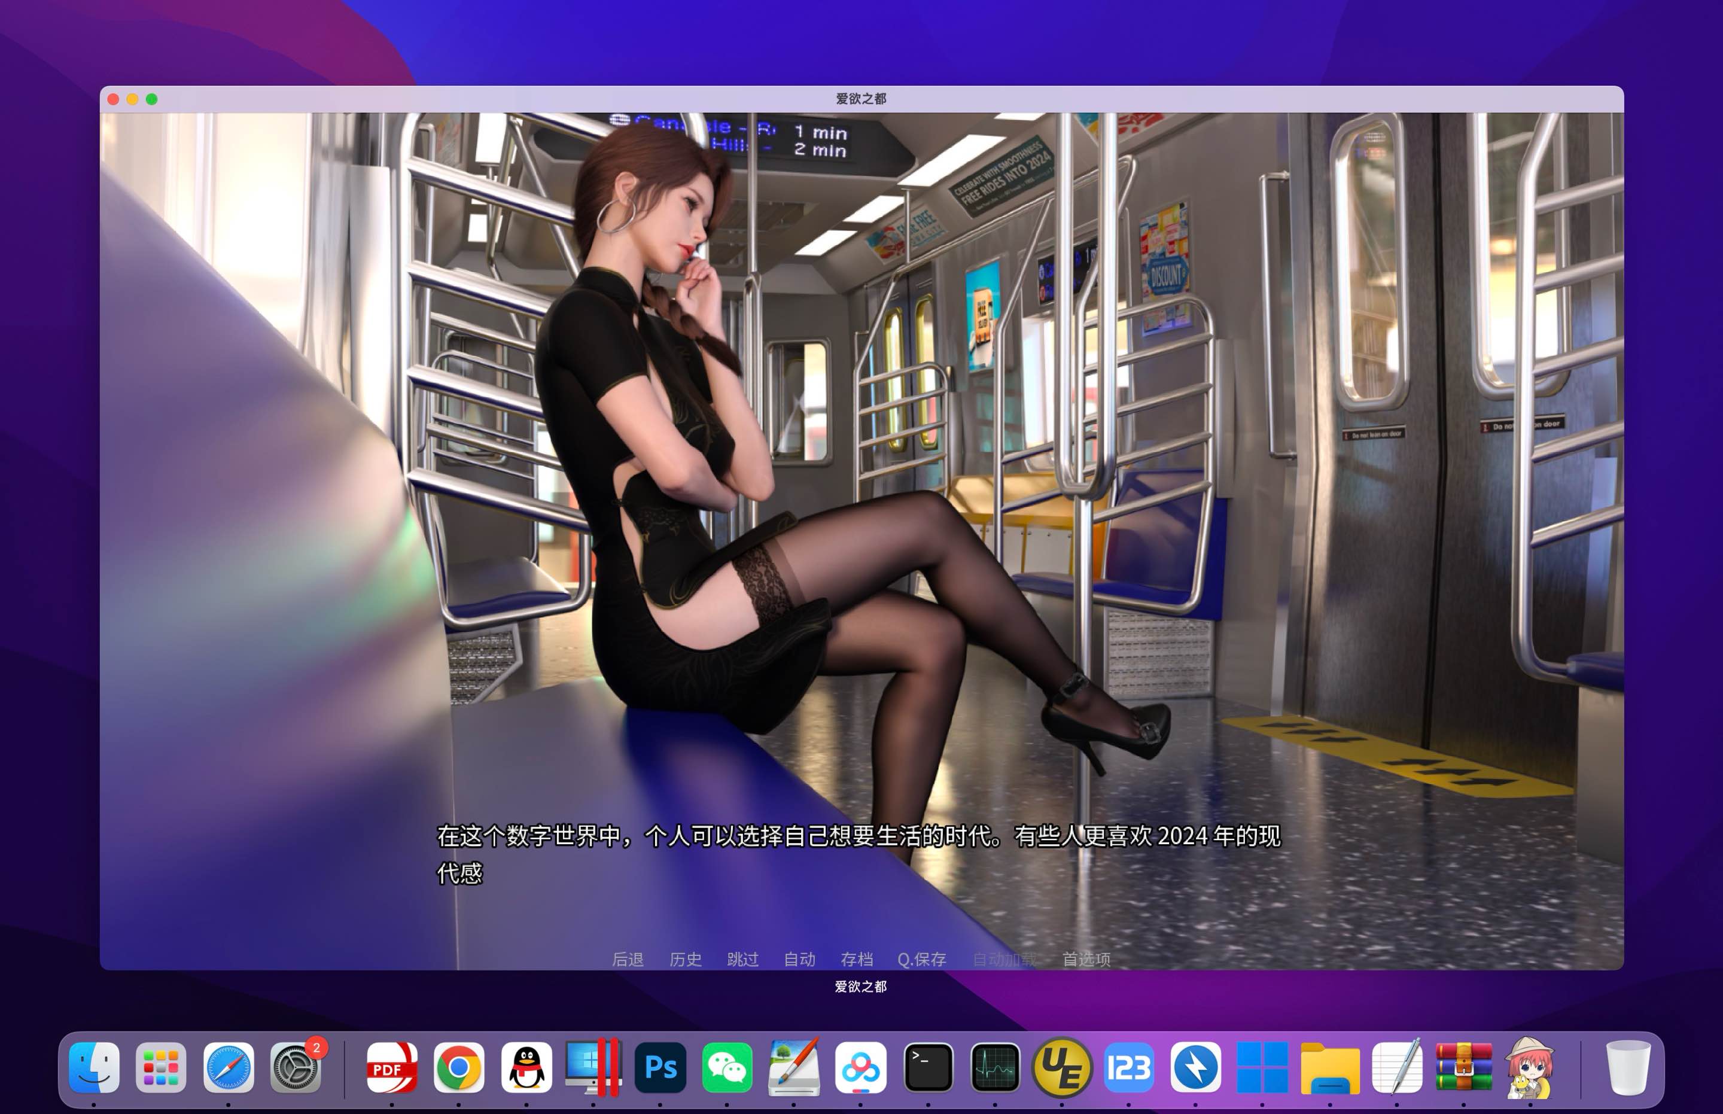Click Q.保存 quick save
The image size is (1723, 1114).
pos(921,959)
